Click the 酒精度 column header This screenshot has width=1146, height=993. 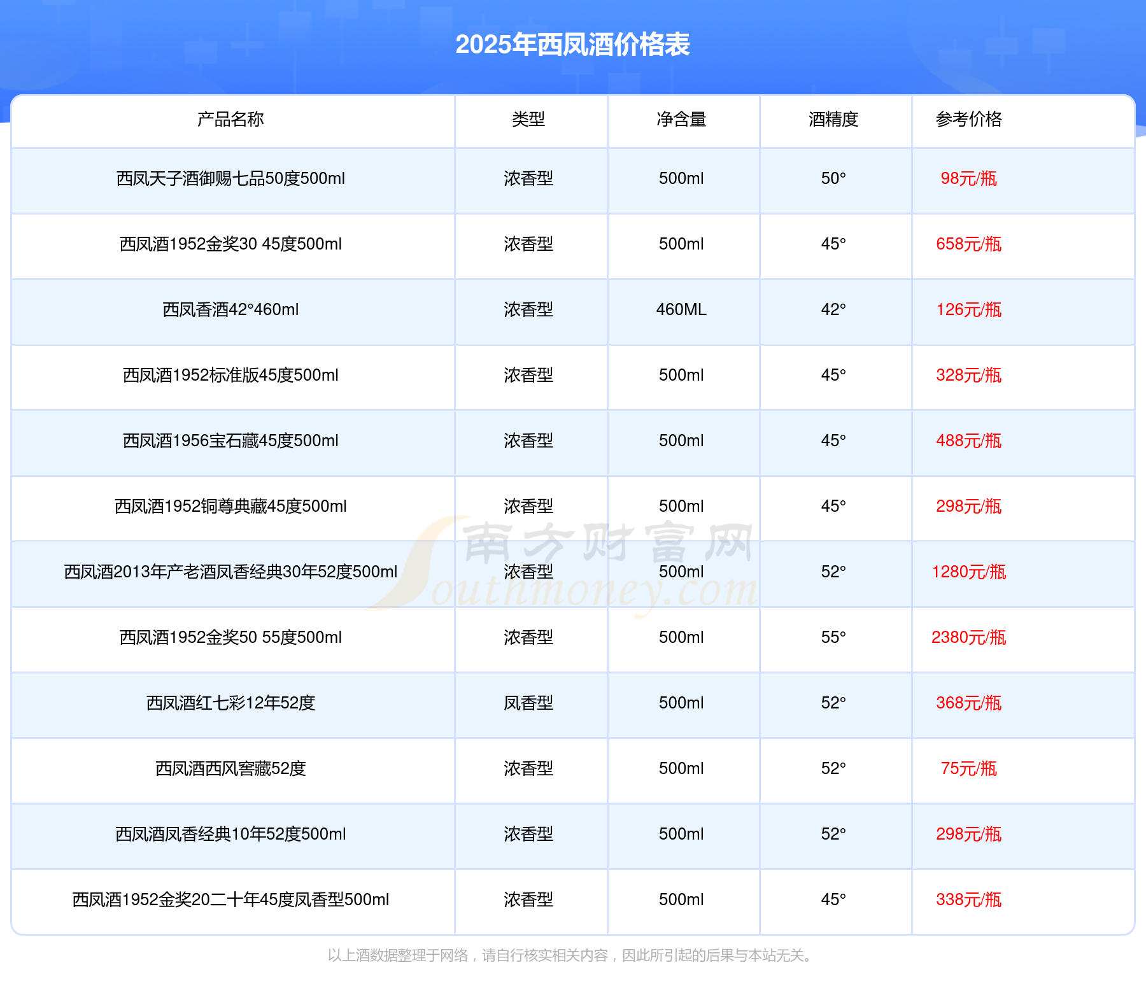[833, 119]
